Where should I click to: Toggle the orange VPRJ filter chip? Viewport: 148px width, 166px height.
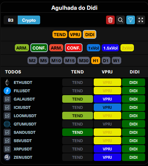click(75, 34)
